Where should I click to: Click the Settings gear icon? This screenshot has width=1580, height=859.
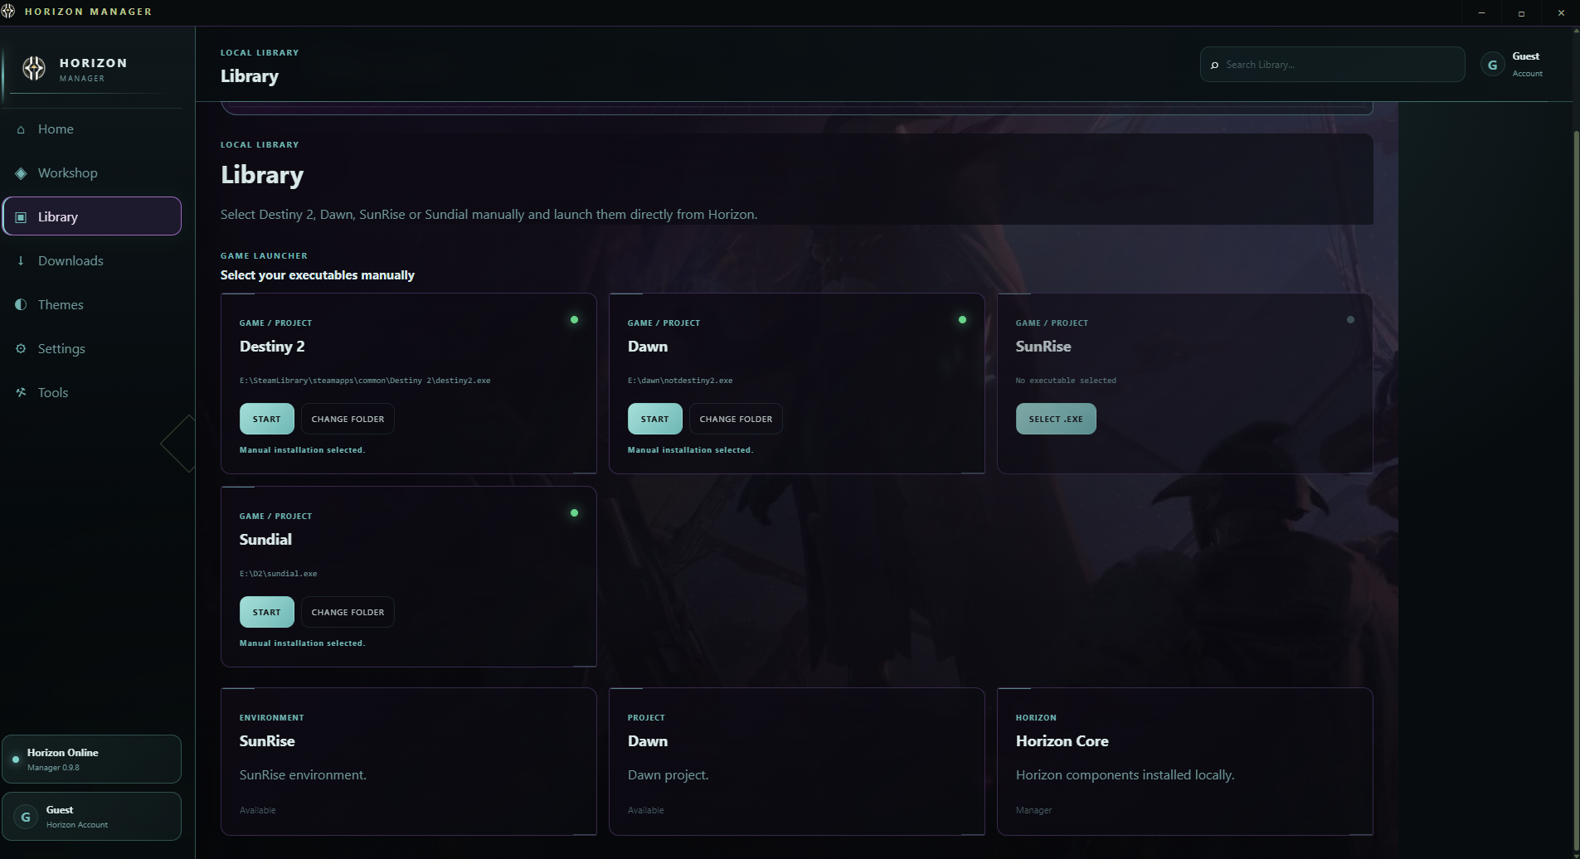point(21,348)
